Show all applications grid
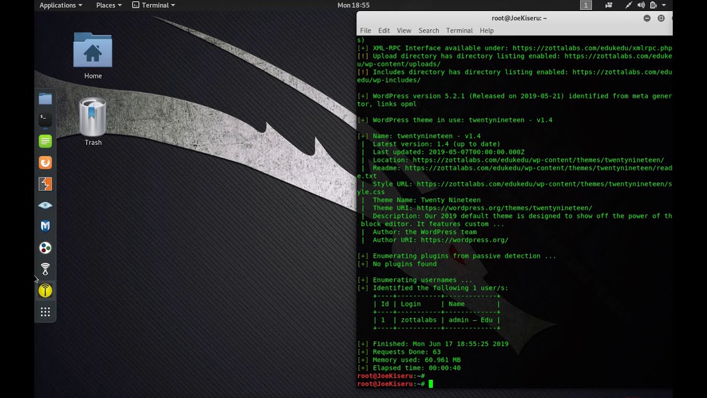Viewport: 707px width, 398px height. pyautogui.click(x=45, y=312)
